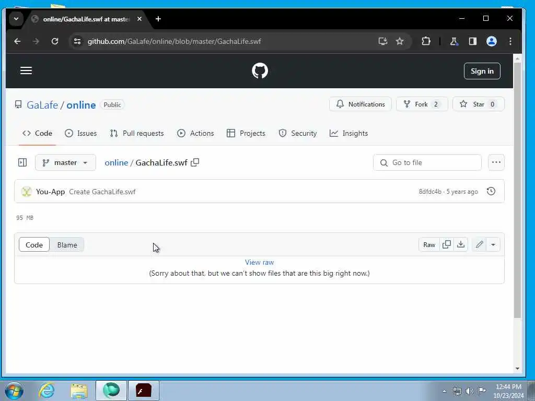Star the repository
Image resolution: width=535 pixels, height=401 pixels.
(479, 104)
